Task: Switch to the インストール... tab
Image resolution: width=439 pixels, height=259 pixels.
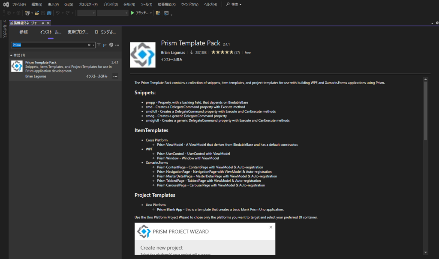Action: (51, 32)
